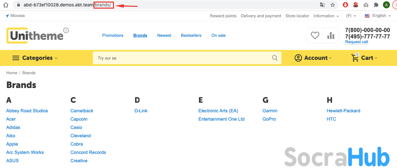Click the translate page icon in address bar
The image size is (397, 168).
(322, 5)
